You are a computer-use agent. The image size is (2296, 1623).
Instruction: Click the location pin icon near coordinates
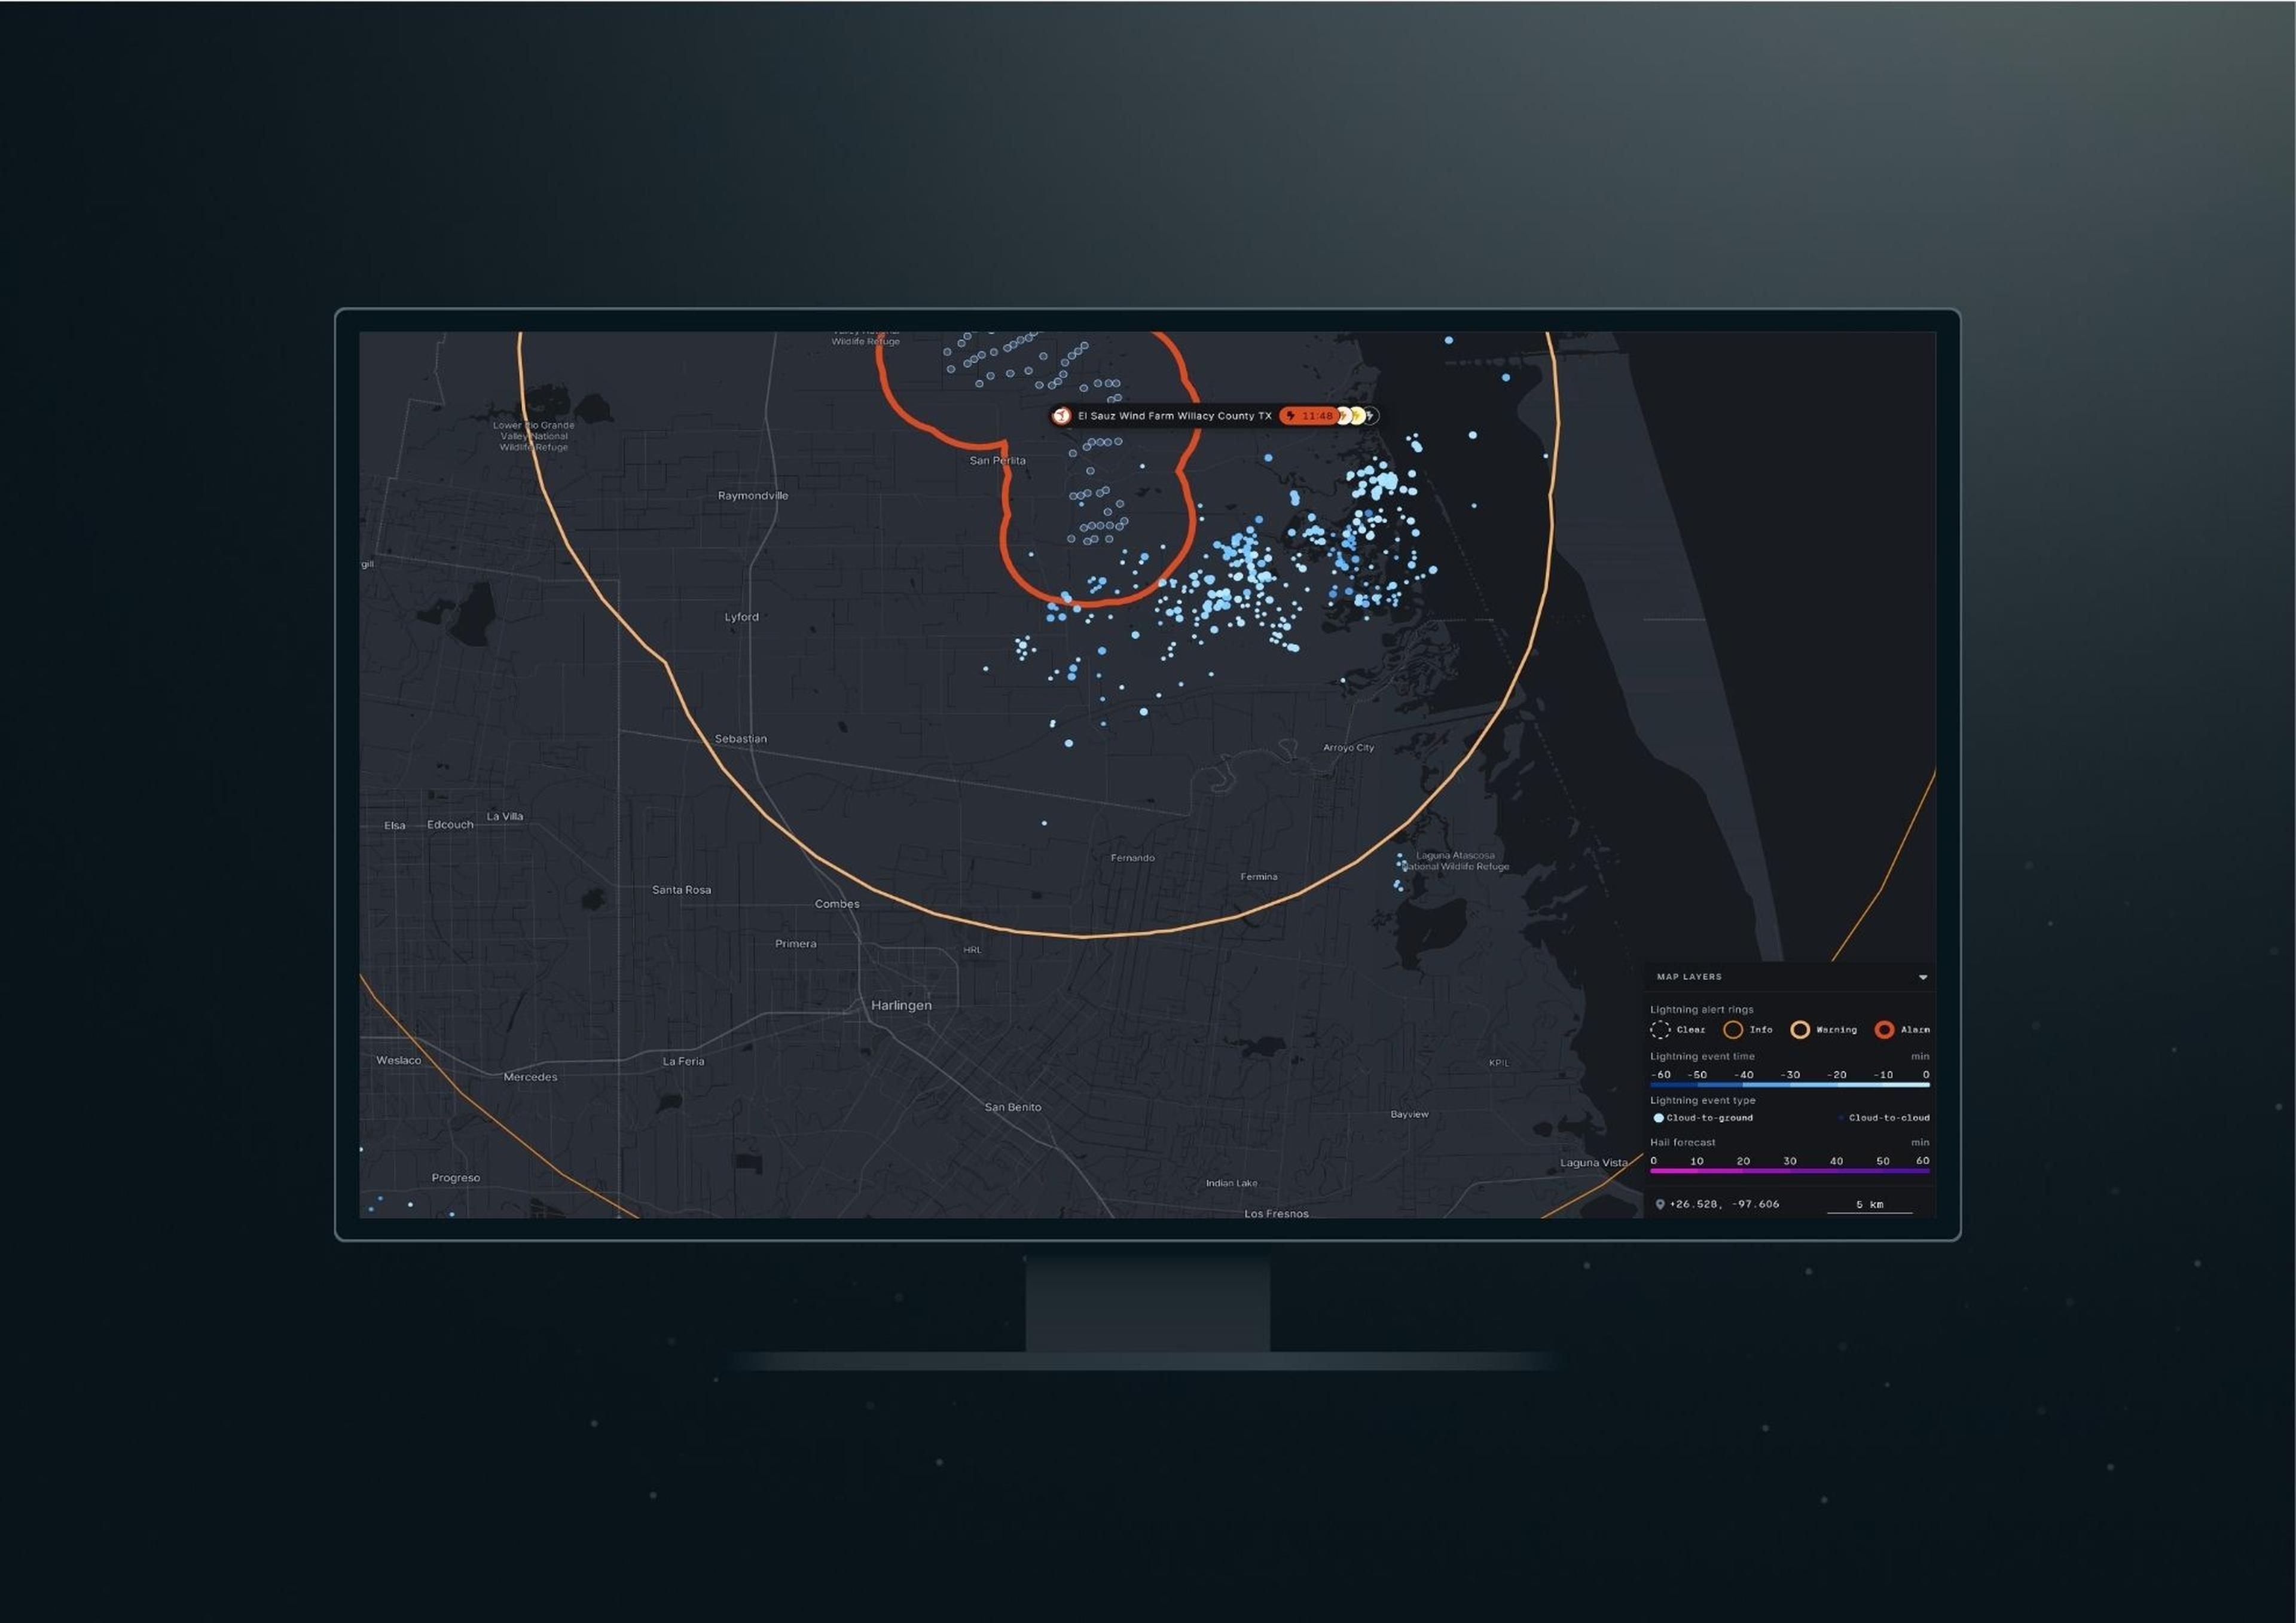[x=1661, y=1205]
